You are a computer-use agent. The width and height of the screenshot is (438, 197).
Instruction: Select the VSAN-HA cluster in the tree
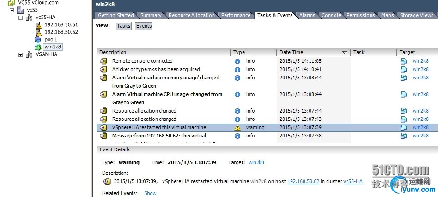(46, 54)
